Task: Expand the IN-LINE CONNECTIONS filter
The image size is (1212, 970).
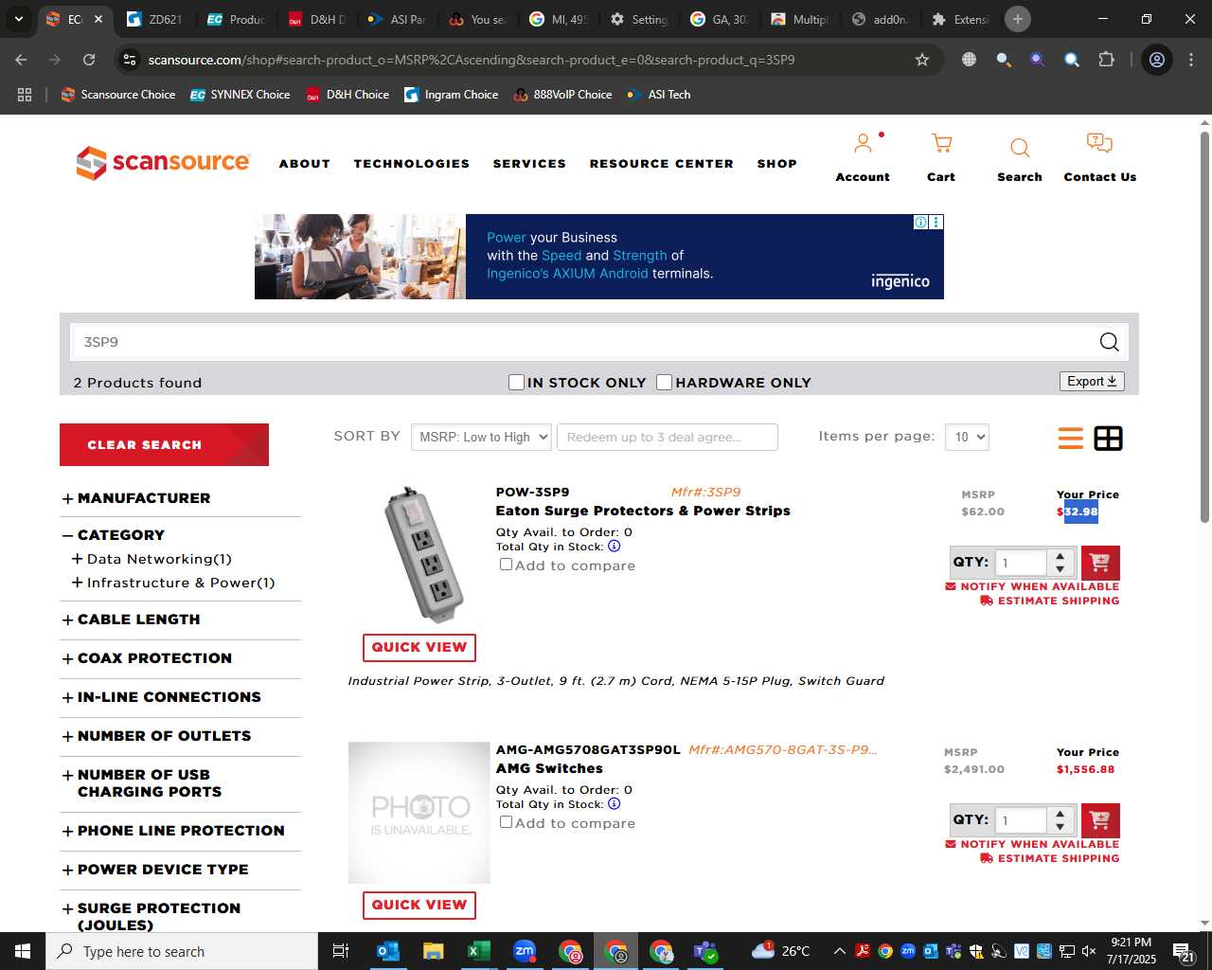Action: tap(161, 697)
